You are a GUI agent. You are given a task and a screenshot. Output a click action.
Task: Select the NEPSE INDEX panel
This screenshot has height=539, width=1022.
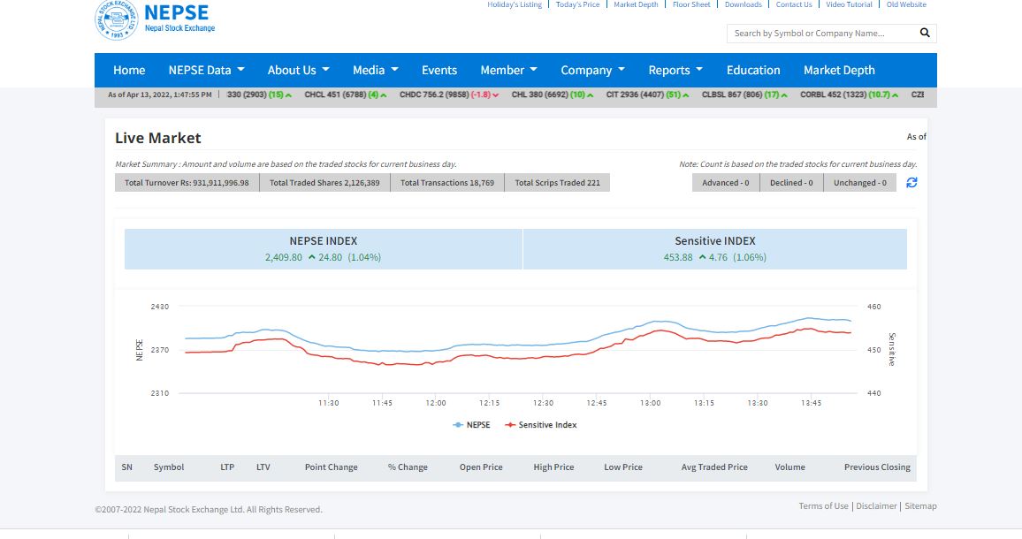[x=324, y=248]
